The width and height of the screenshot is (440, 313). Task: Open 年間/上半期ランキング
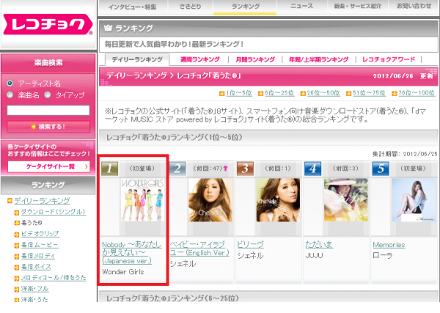click(x=318, y=59)
